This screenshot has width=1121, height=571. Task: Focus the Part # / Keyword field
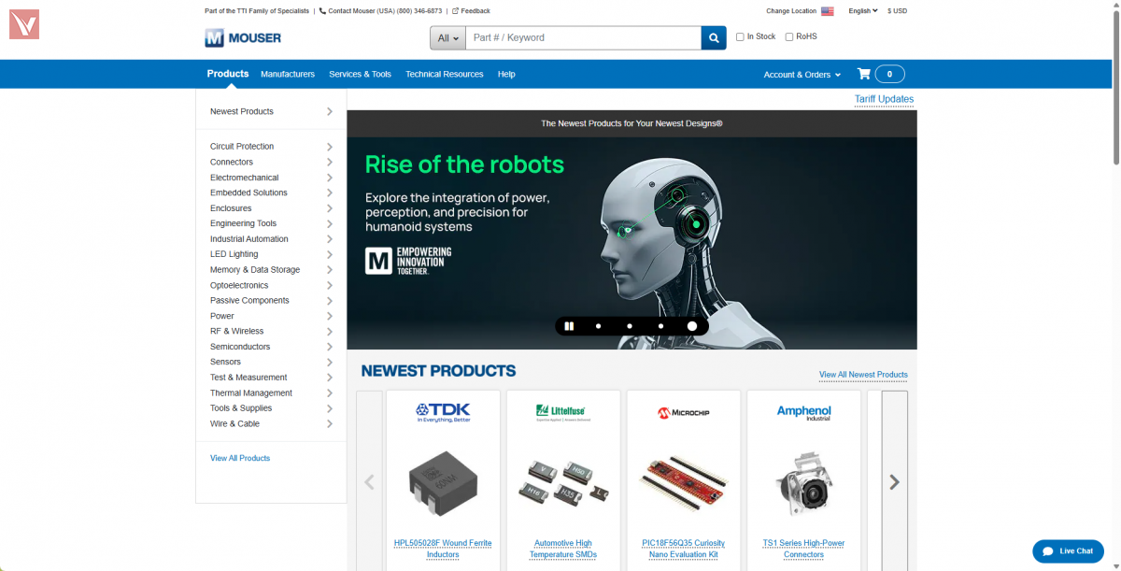point(583,37)
